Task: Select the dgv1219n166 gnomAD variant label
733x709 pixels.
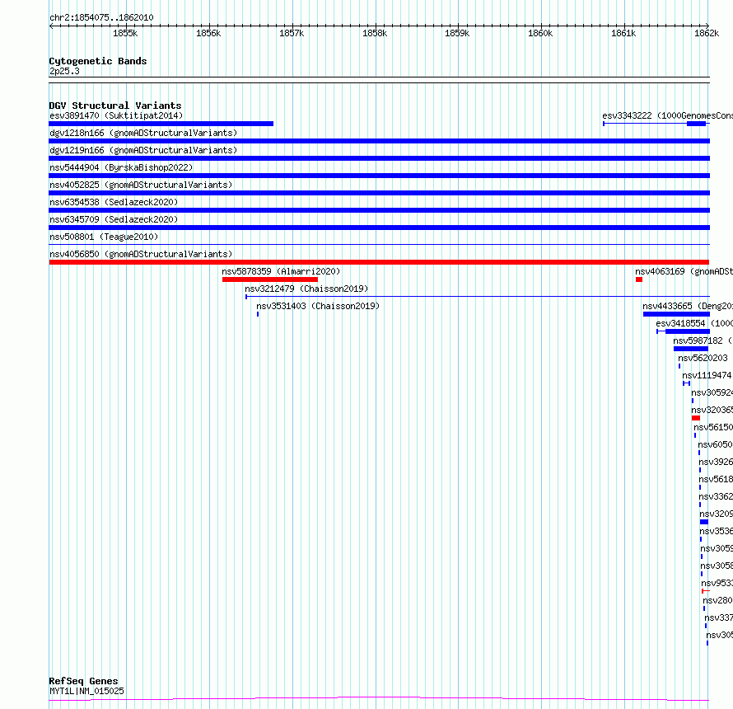Action: click(x=143, y=150)
